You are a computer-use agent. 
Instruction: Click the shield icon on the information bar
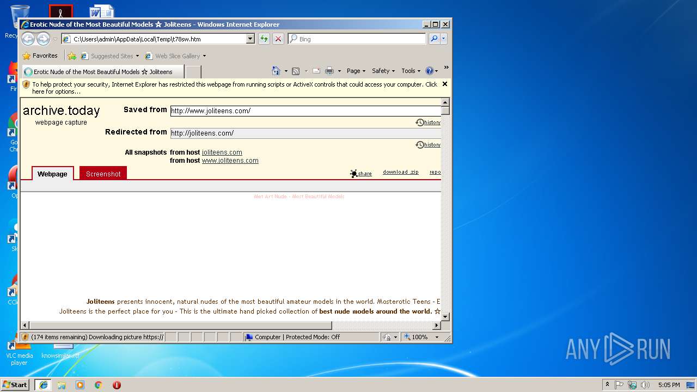(x=26, y=84)
